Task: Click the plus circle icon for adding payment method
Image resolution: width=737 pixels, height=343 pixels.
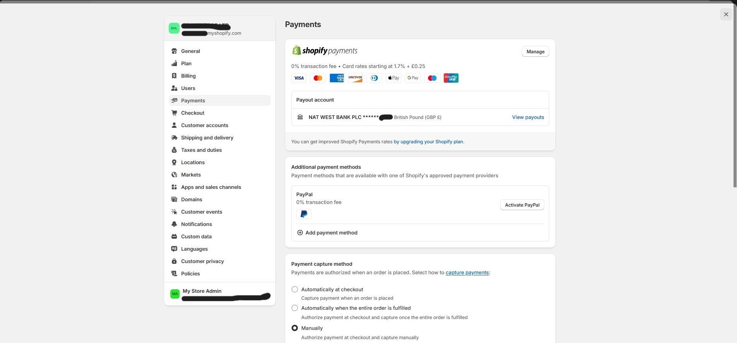Action: (x=300, y=233)
